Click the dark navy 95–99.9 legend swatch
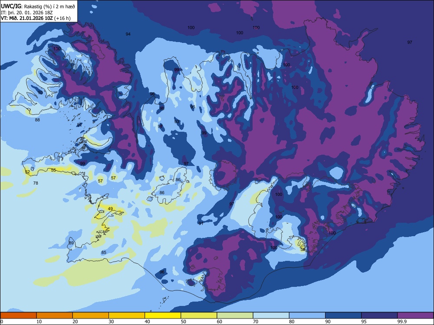 click(379, 315)
